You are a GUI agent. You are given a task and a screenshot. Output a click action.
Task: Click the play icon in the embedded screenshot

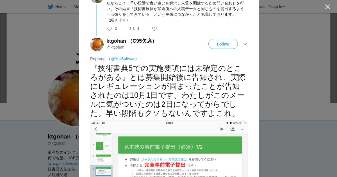[x=222, y=129]
